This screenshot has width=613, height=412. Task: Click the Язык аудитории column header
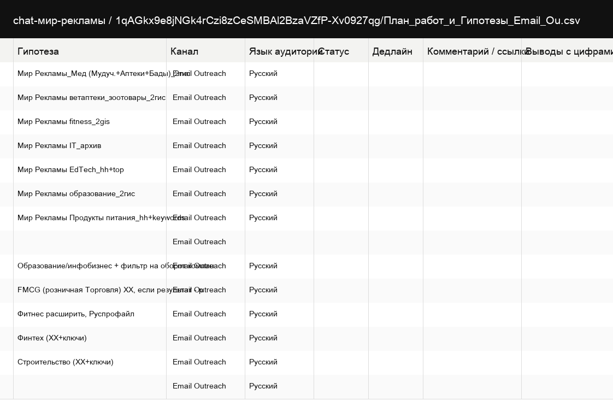click(x=280, y=51)
